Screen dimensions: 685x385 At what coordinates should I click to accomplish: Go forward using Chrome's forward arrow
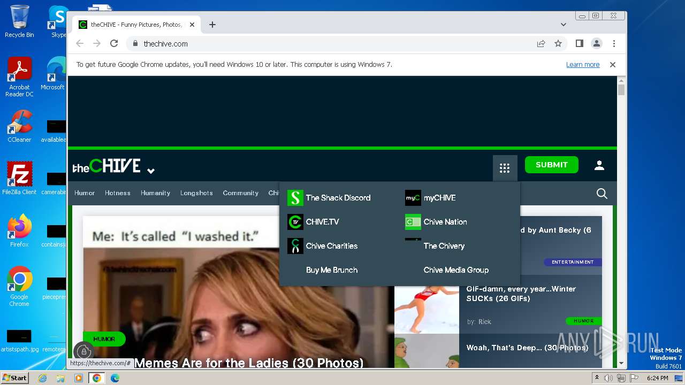pyautogui.click(x=97, y=43)
